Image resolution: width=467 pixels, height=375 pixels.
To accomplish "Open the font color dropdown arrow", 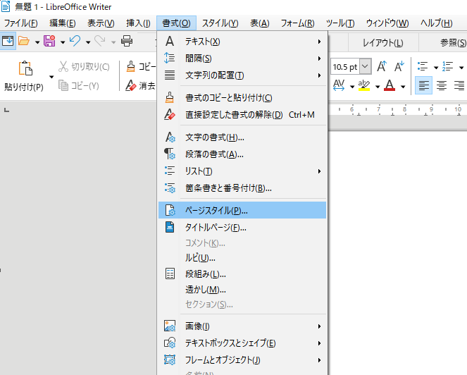I will 403,87.
